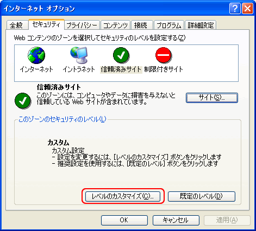Select the イントラネット computer zone icon
The width and height of the screenshot is (256, 231).
pos(79,55)
